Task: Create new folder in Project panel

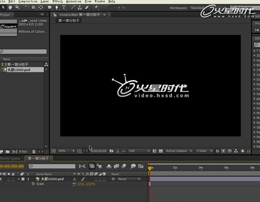Action: (7, 151)
